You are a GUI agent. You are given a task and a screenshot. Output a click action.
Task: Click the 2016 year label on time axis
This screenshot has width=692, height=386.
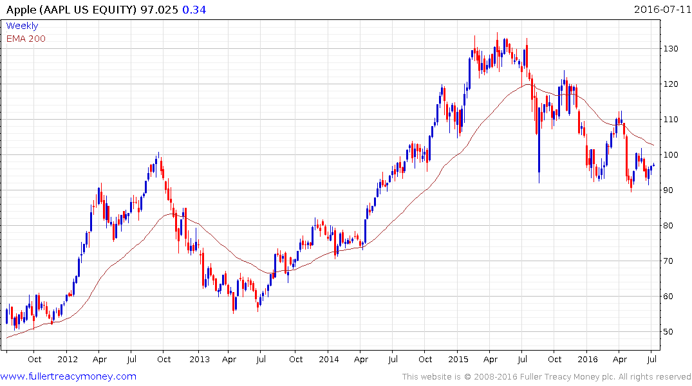[x=588, y=360]
